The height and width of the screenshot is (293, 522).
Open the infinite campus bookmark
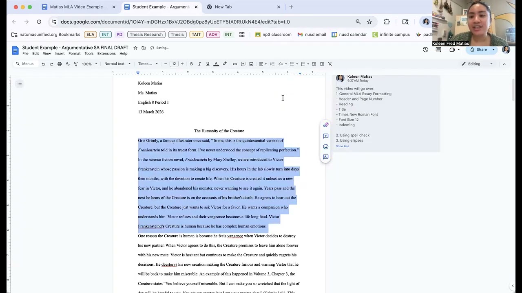[x=391, y=35]
